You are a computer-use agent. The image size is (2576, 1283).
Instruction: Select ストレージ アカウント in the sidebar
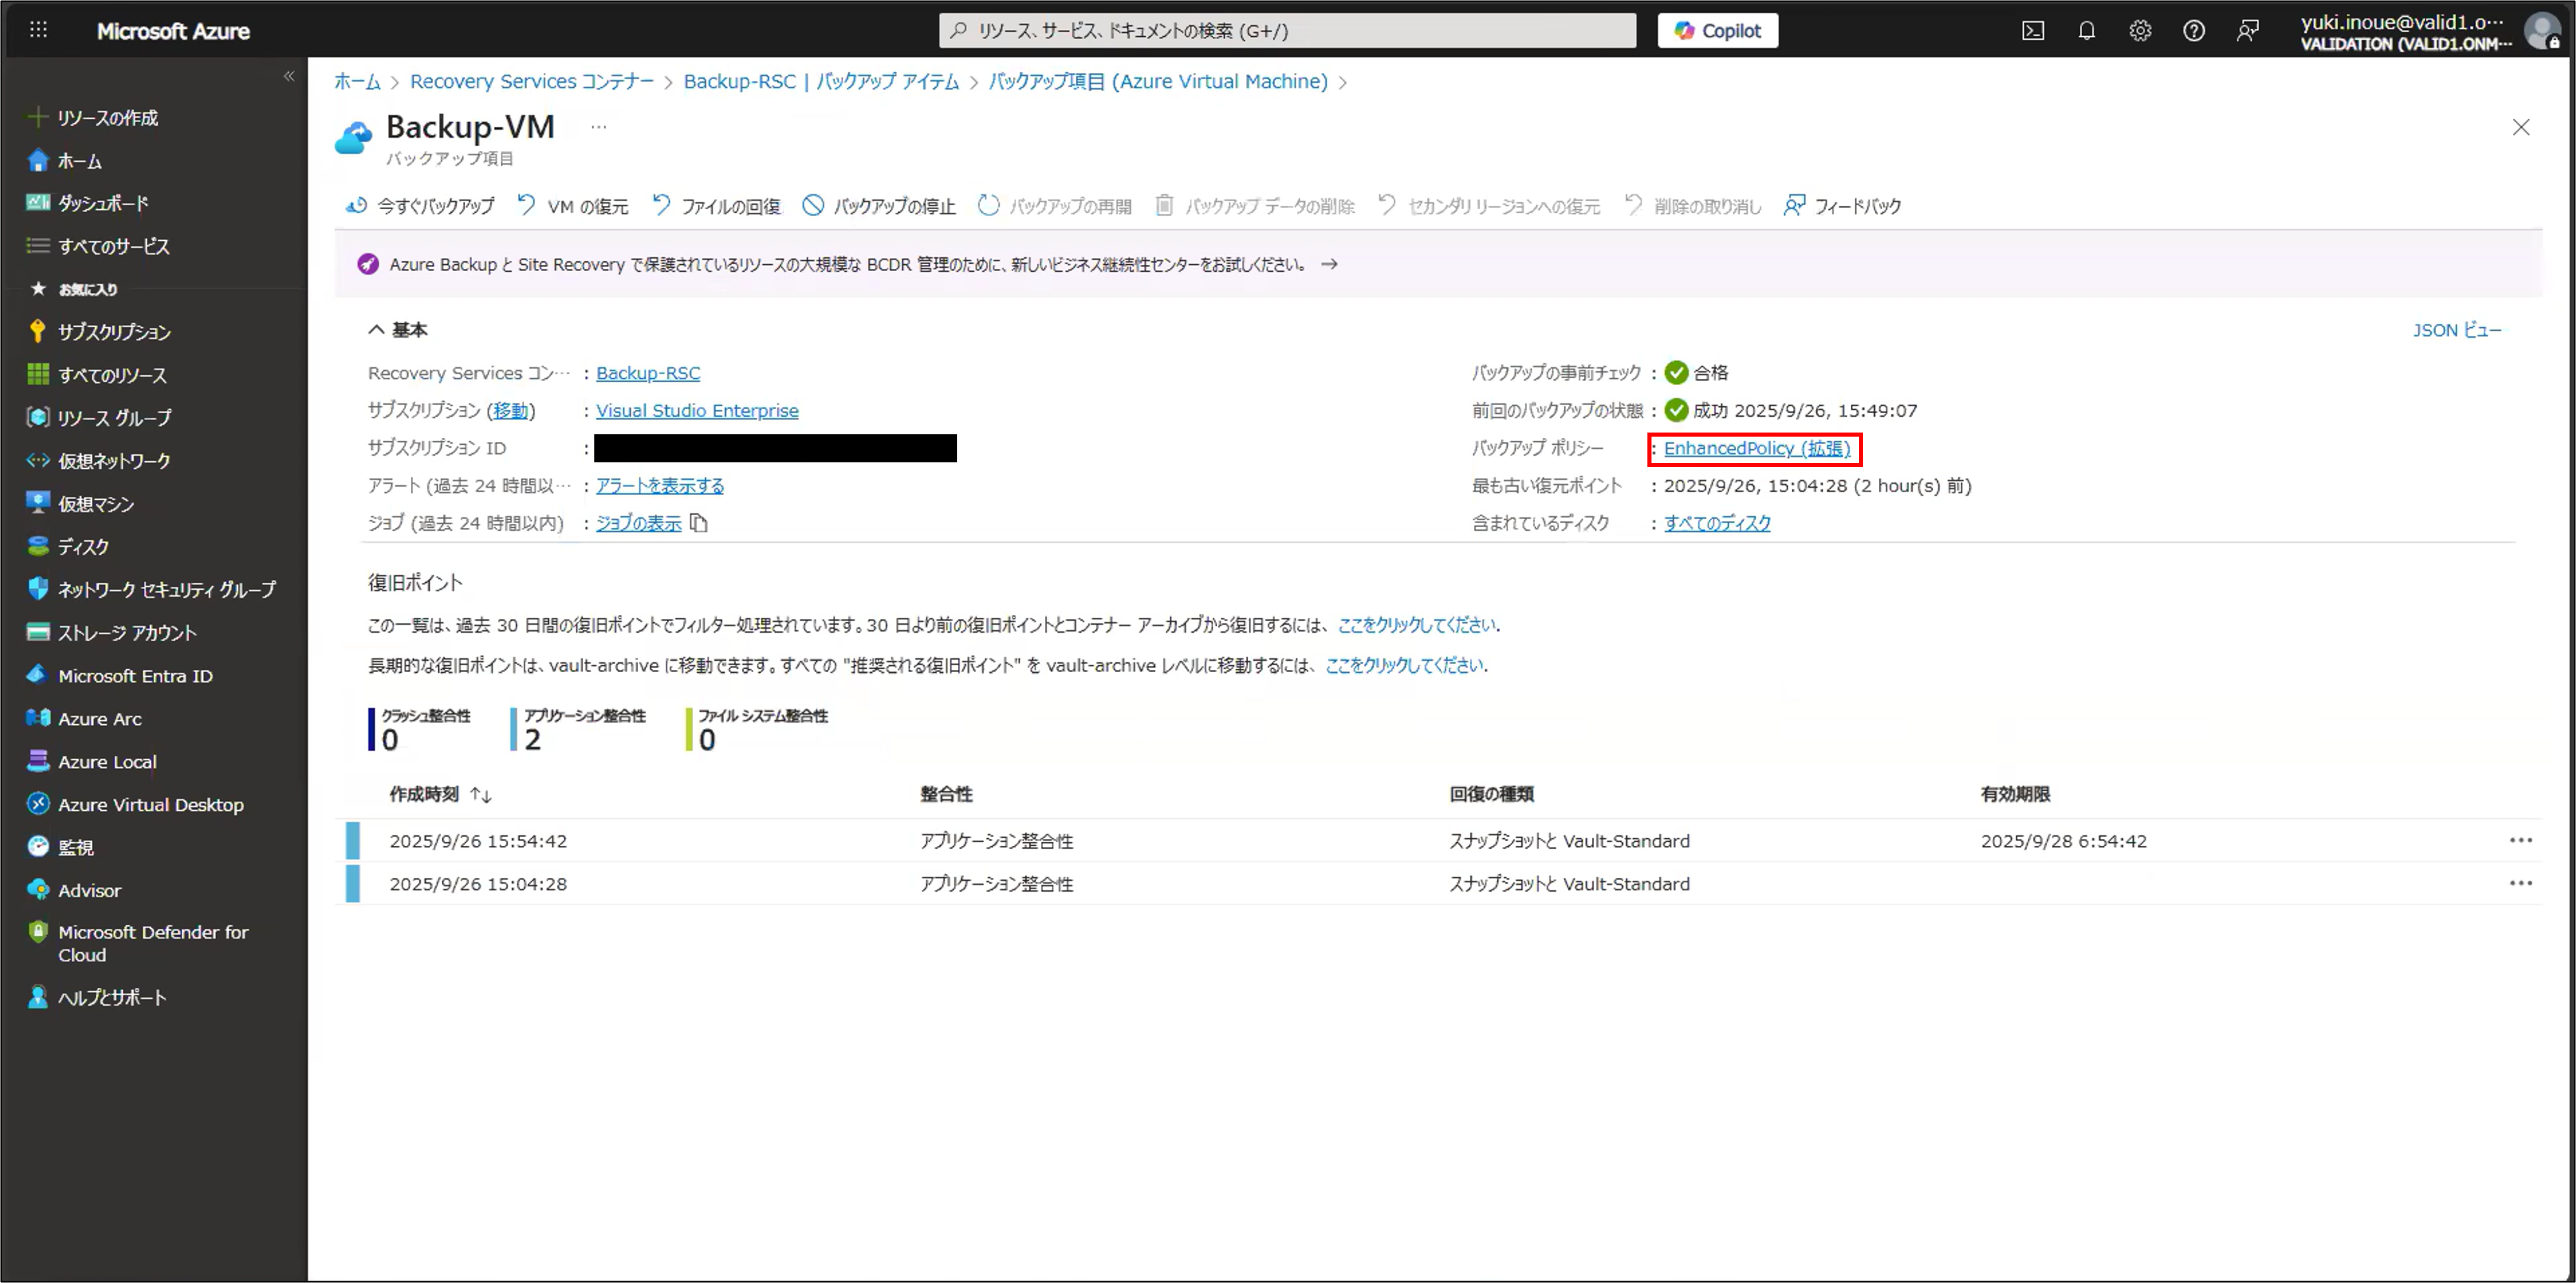[126, 633]
